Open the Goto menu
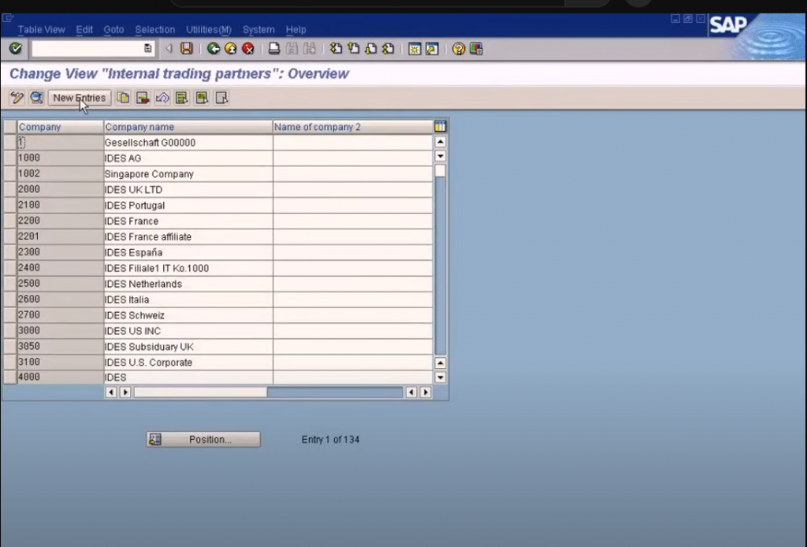Screen dimensions: 807x547 pos(113,30)
